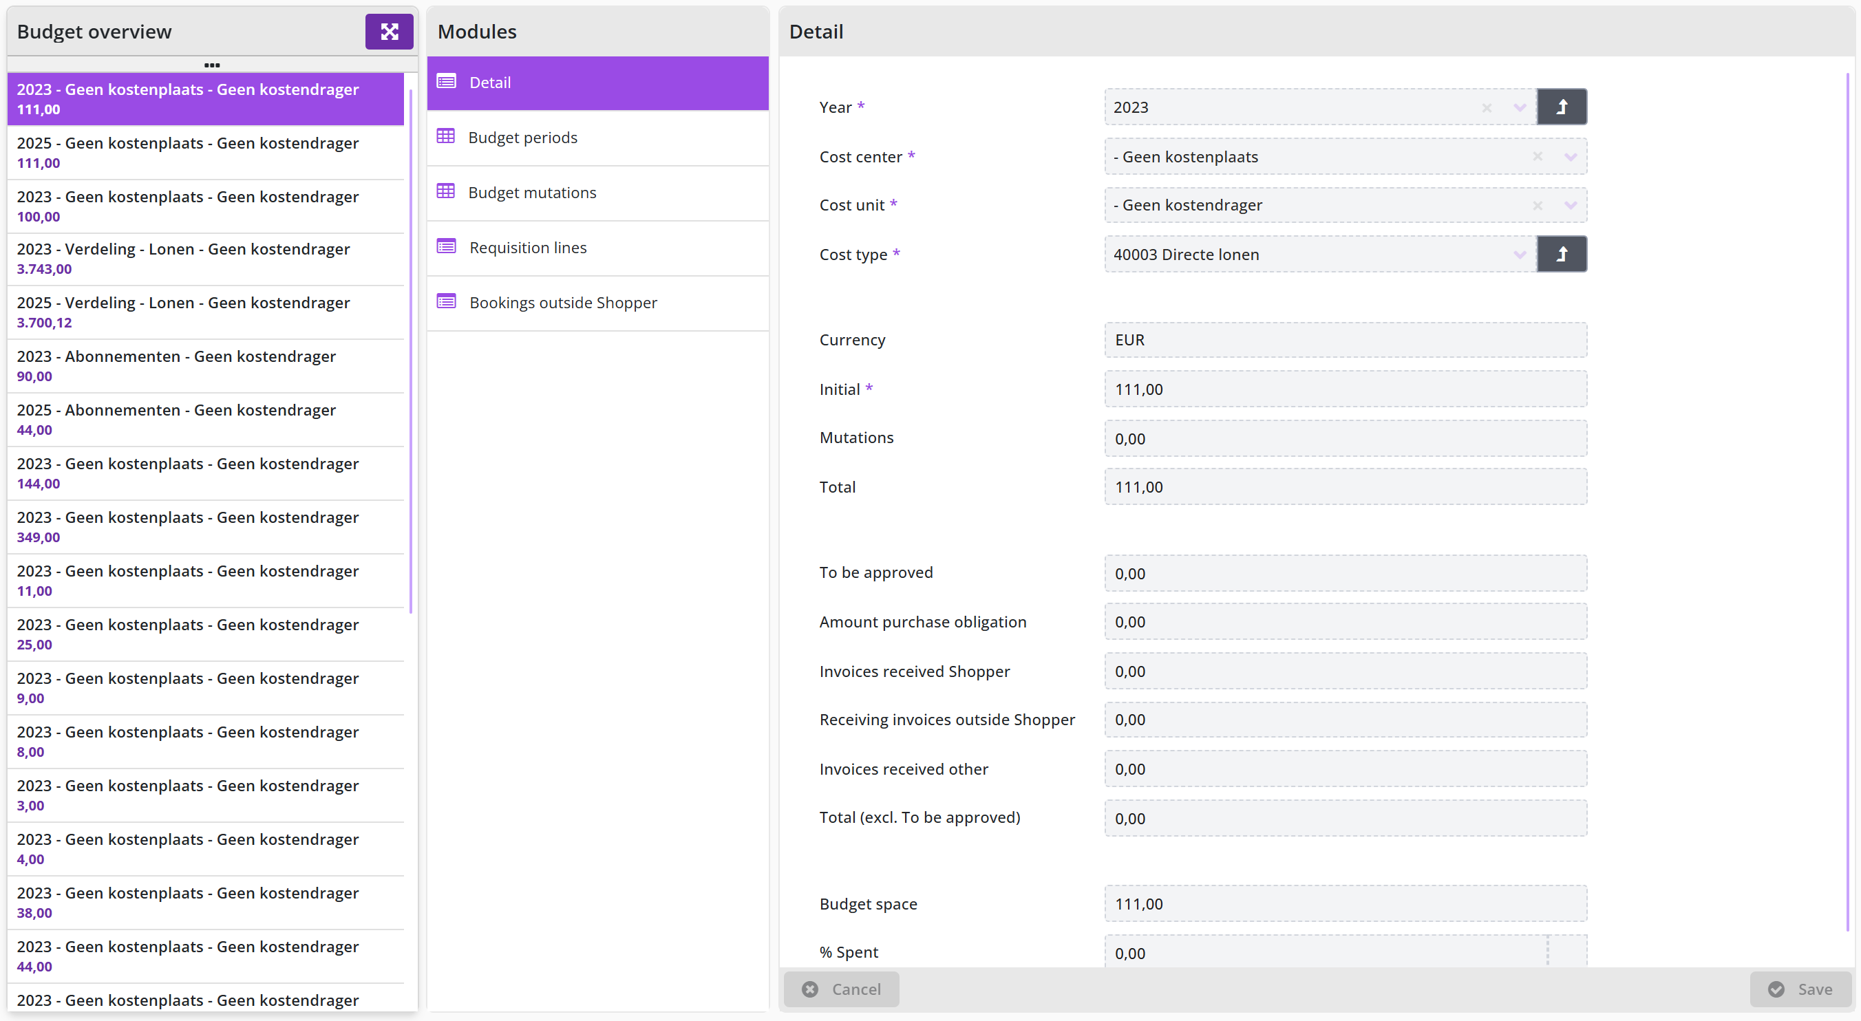Click the Budget overview list scrollbar
Screen dimensions: 1861x1021
pos(410,351)
